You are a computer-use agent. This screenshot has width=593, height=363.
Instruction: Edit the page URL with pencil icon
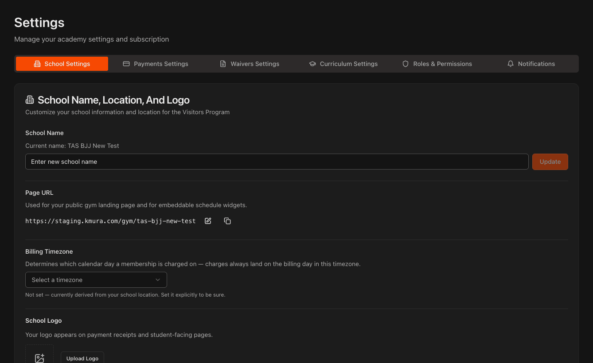point(208,221)
